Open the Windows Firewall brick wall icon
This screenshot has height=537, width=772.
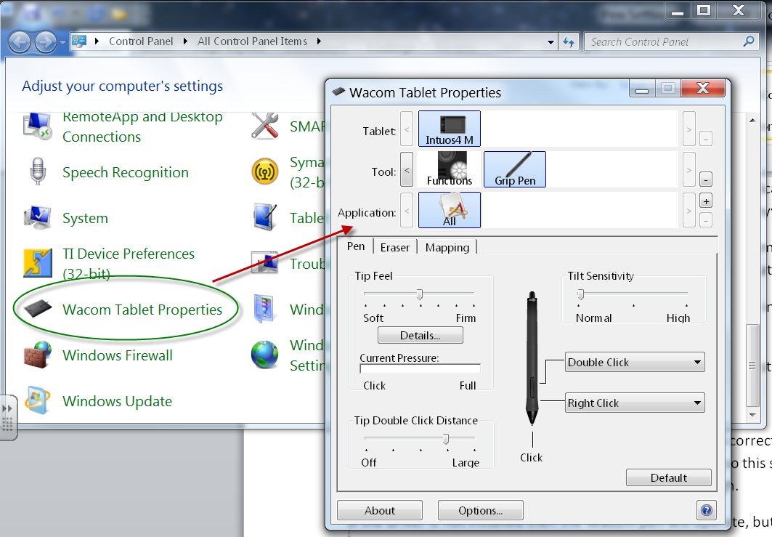[38, 355]
